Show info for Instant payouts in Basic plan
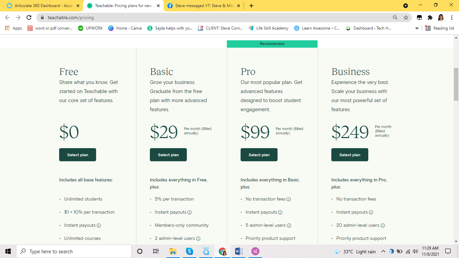Image resolution: width=459 pixels, height=258 pixels. tap(190, 212)
